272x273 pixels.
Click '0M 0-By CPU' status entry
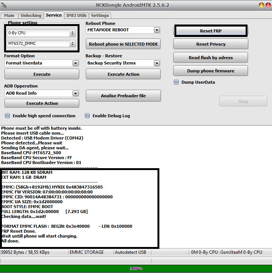click(x=204, y=252)
